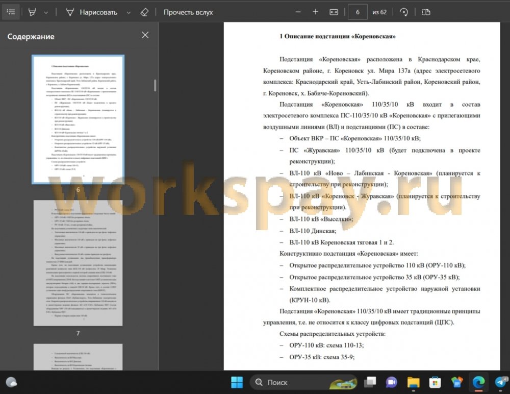Viewport: 510px width, 394px height.
Task: Open Microsoft Store from taskbar
Action: pyautogui.click(x=435, y=382)
